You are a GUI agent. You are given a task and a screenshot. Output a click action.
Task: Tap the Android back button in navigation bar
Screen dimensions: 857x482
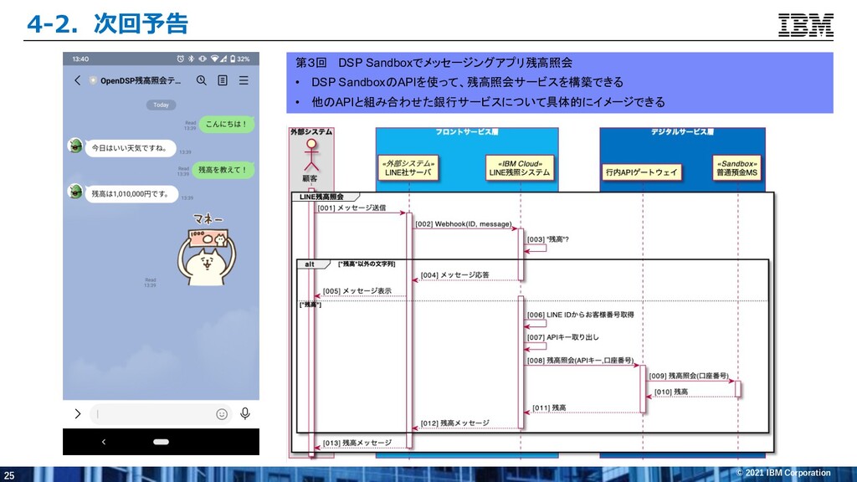click(104, 442)
